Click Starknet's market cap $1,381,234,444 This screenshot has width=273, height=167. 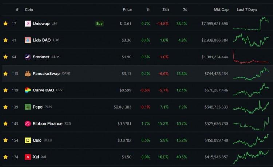point(215,57)
